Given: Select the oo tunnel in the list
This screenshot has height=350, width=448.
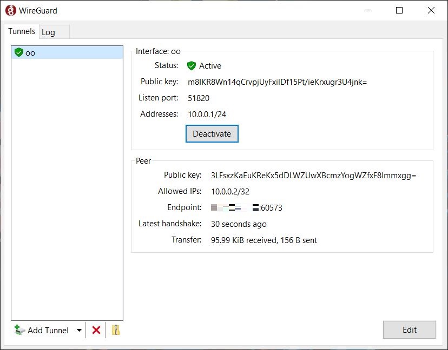Looking at the screenshot, I should (30, 53).
